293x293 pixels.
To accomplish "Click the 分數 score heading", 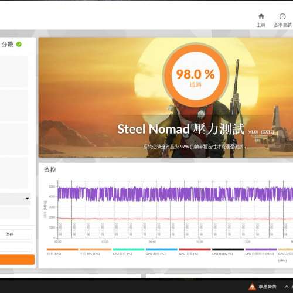I will pos(8,45).
